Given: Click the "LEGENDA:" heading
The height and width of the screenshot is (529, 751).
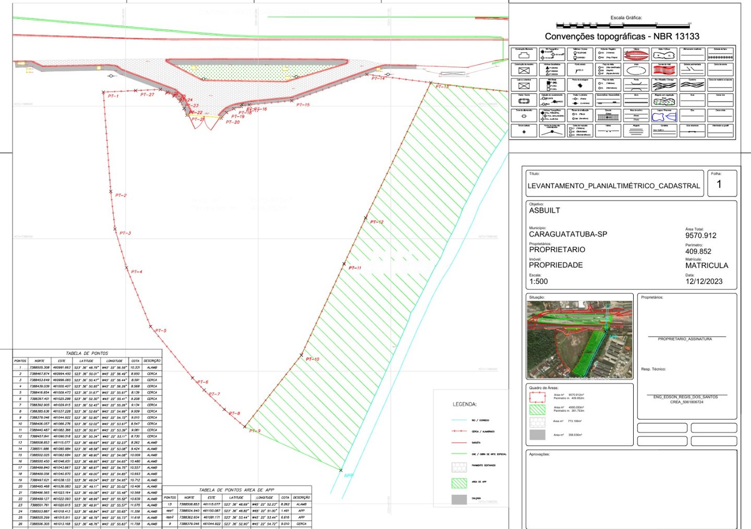Looking at the screenshot, I should pyautogui.click(x=465, y=404).
